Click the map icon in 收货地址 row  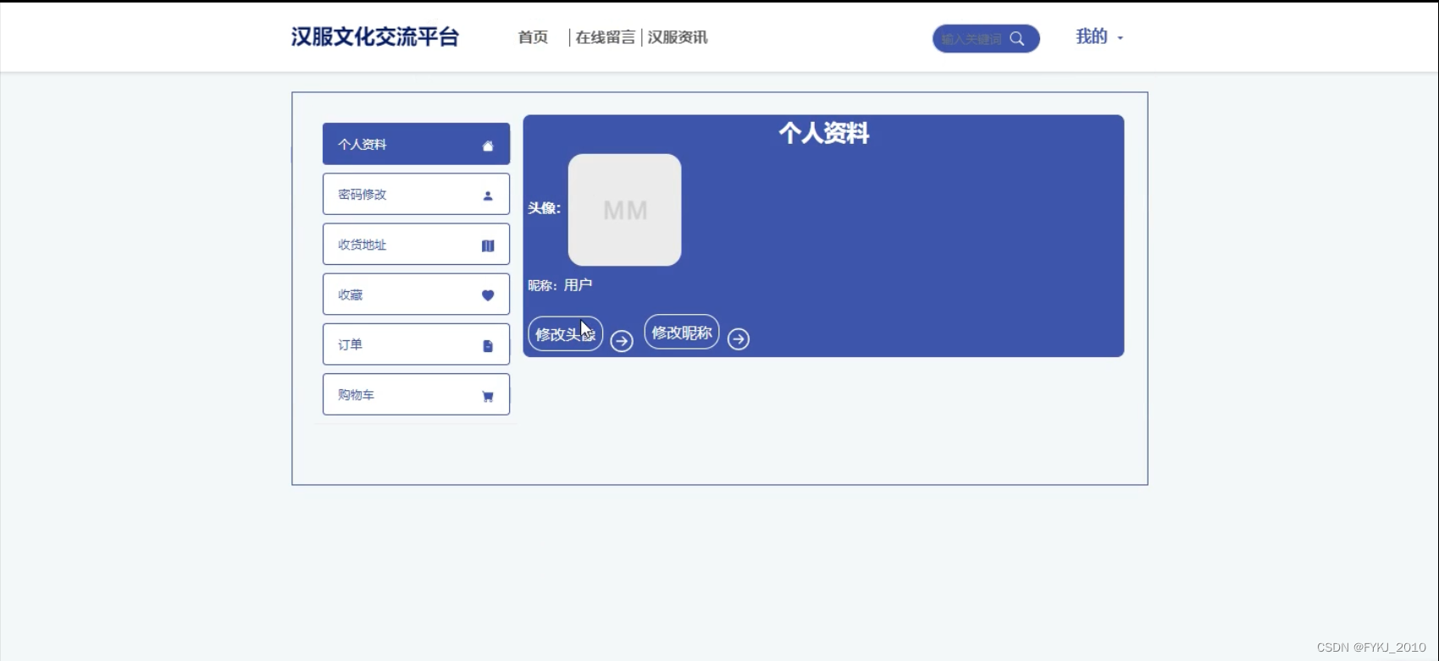(x=488, y=245)
